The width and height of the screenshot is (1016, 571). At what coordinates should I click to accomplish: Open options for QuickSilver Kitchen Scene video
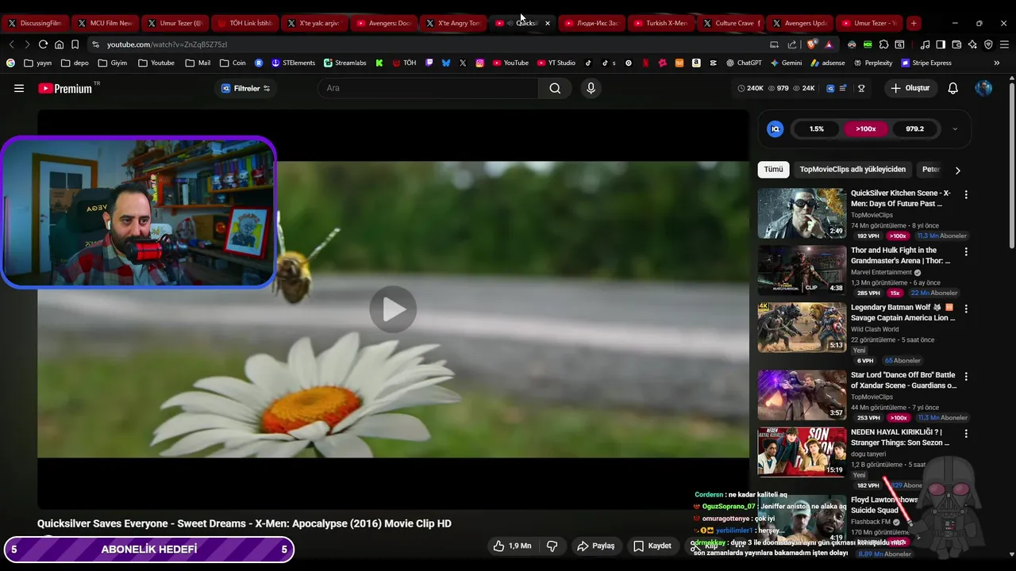(966, 194)
